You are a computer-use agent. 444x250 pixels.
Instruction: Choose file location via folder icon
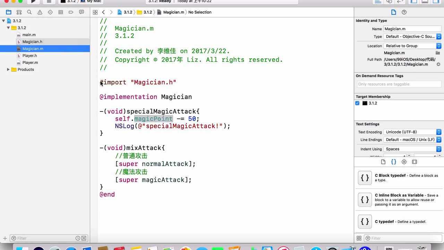[x=438, y=53]
